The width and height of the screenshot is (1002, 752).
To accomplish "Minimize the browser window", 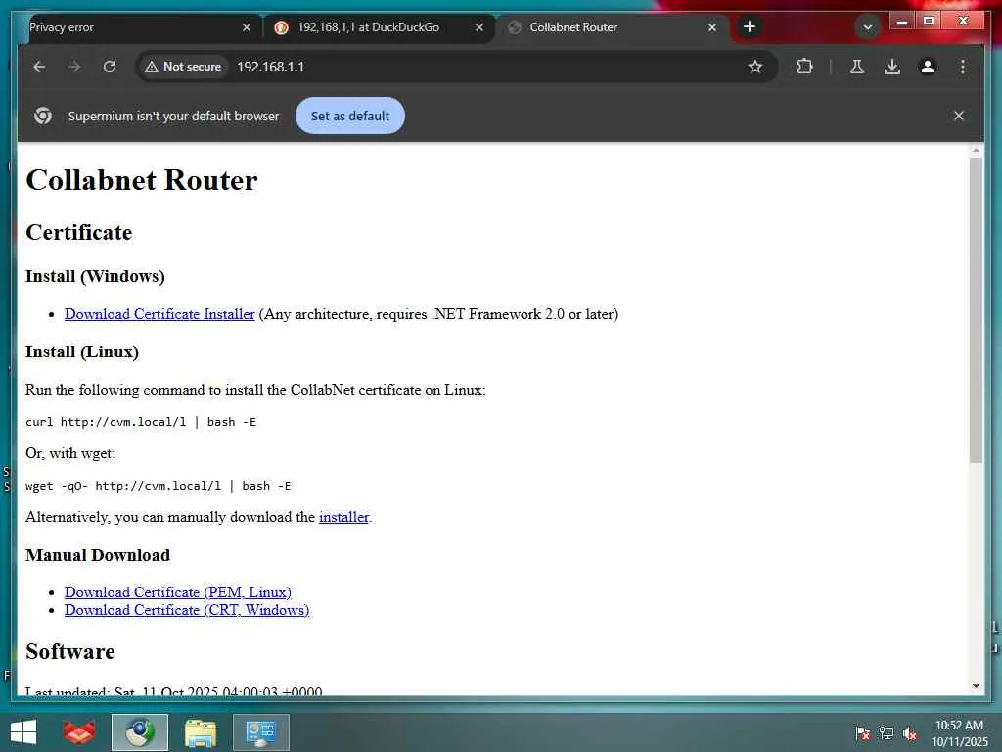I will (x=901, y=22).
